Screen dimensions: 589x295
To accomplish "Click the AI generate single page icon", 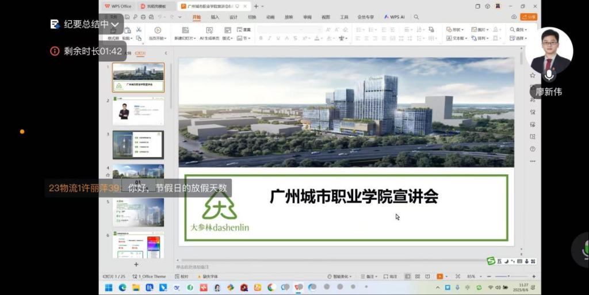I will (209, 30).
